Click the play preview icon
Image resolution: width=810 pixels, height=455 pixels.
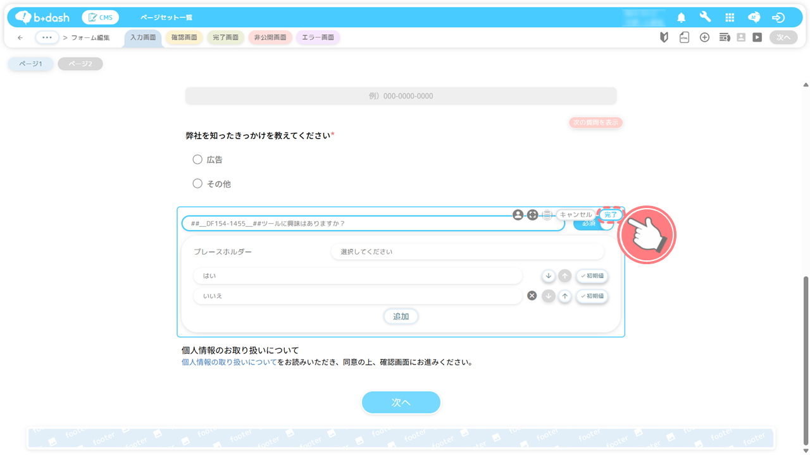pyautogui.click(x=757, y=37)
